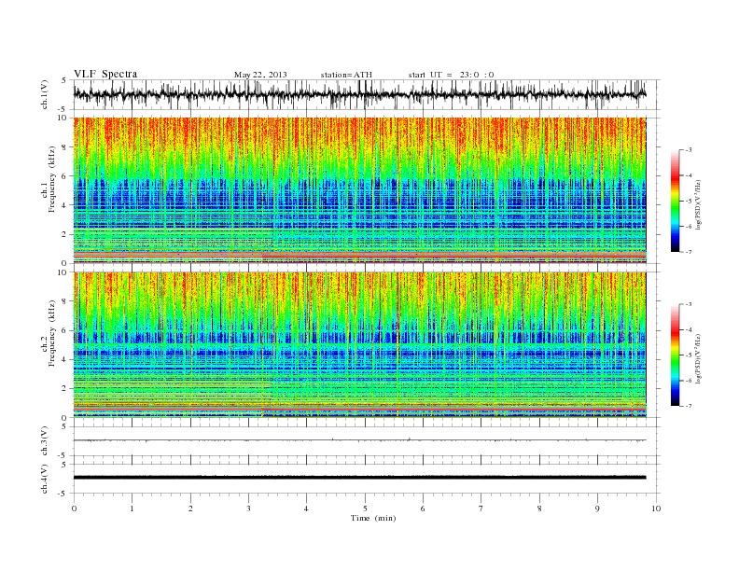Click the ch.2 frequency tick label "10"
The image size is (739, 571).
tap(64, 272)
